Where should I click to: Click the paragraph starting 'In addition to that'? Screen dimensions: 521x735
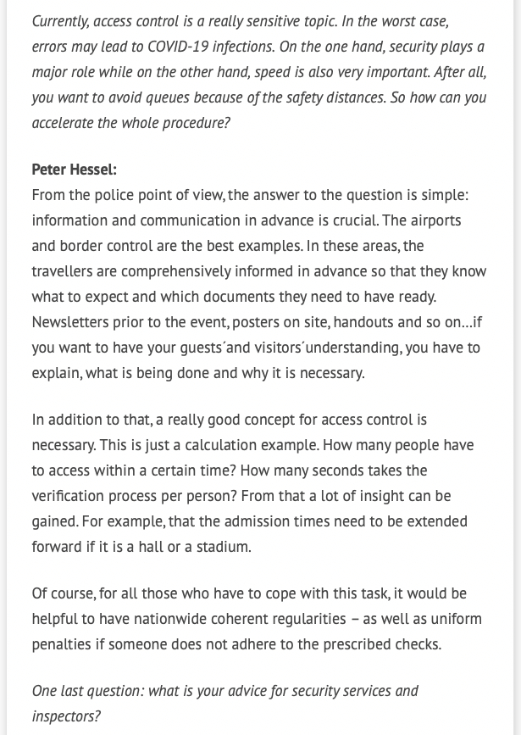pyautogui.click(x=249, y=483)
